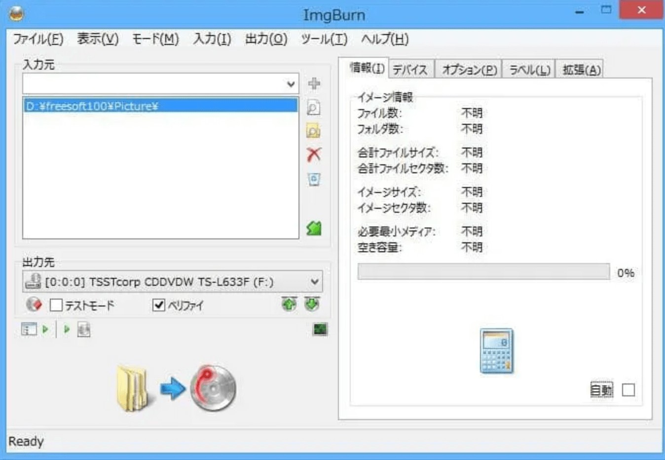Click second green play arrow icon
This screenshot has width=665, height=460.
click(x=67, y=329)
